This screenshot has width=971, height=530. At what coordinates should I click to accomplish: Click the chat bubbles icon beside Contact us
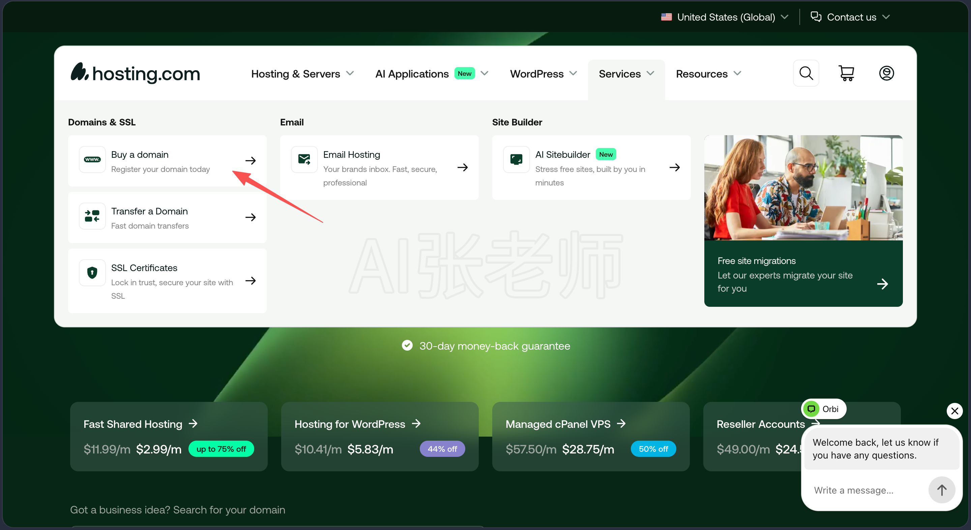(x=816, y=17)
